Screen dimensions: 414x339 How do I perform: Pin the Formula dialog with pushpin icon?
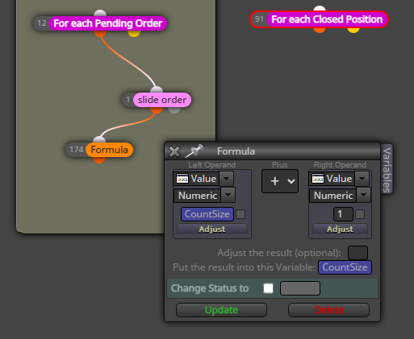click(194, 151)
